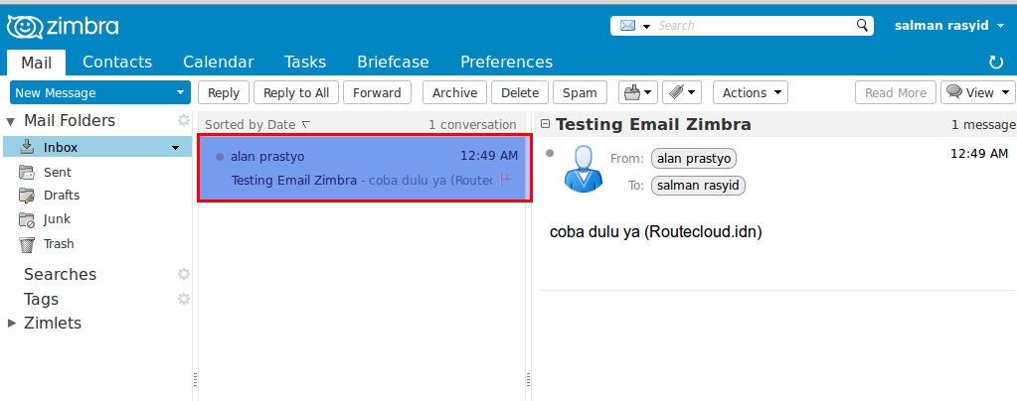Image resolution: width=1017 pixels, height=401 pixels.
Task: Click the Spam button
Action: tap(580, 92)
